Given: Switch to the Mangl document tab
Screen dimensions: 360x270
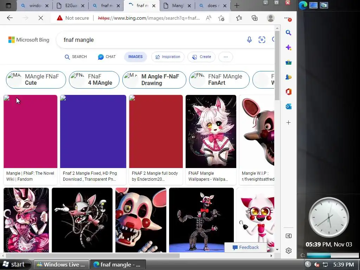Looking at the screenshot, I should (177, 6).
